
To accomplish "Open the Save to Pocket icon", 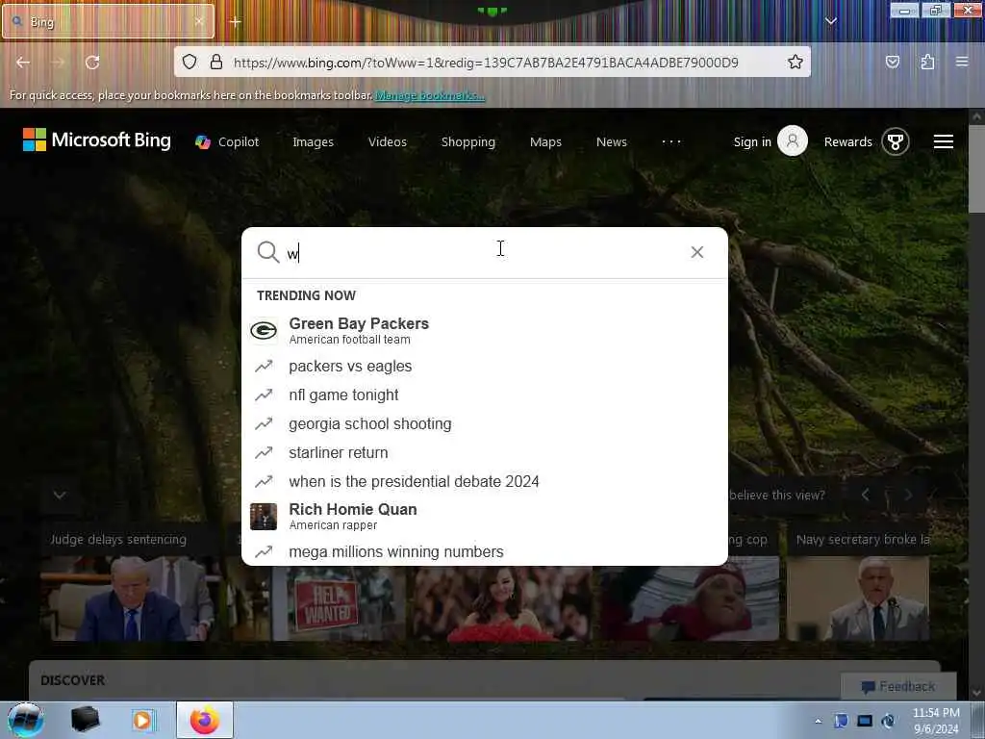I will coord(893,62).
